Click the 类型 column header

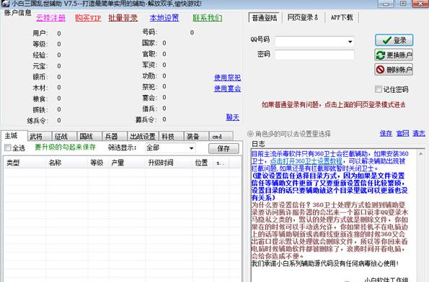click(x=25, y=163)
